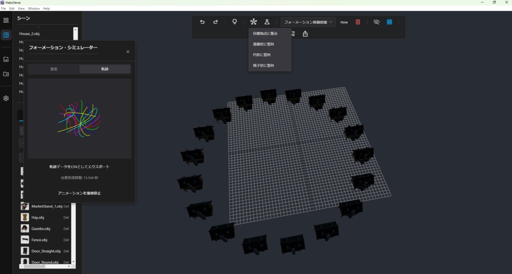The height and width of the screenshot is (274, 512).
Task: Click the 合意形成時間 13.544 秒 text
Action: pos(79,178)
